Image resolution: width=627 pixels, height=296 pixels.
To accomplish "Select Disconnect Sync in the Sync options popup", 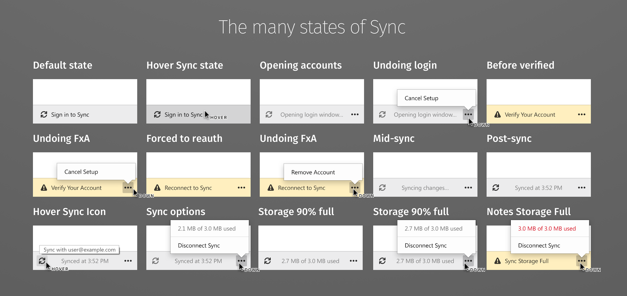I will coord(199,245).
